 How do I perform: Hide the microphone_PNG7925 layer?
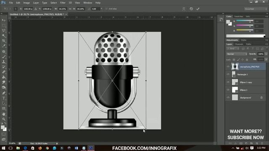(x=228, y=67)
